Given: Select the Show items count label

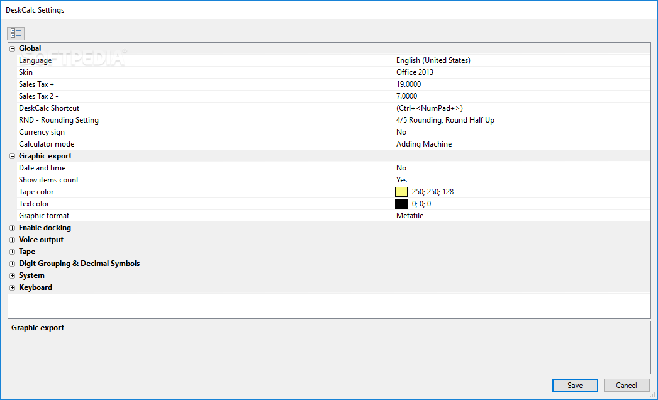Looking at the screenshot, I should [48, 180].
